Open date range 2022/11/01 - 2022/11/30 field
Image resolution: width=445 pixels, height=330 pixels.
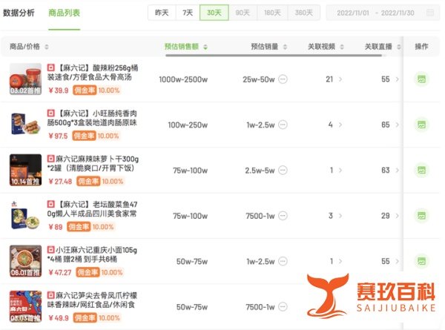coord(383,13)
